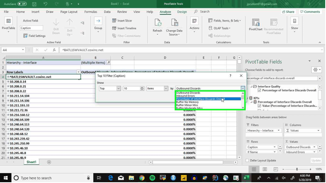Click the insert function fx icon

click(x=54, y=50)
